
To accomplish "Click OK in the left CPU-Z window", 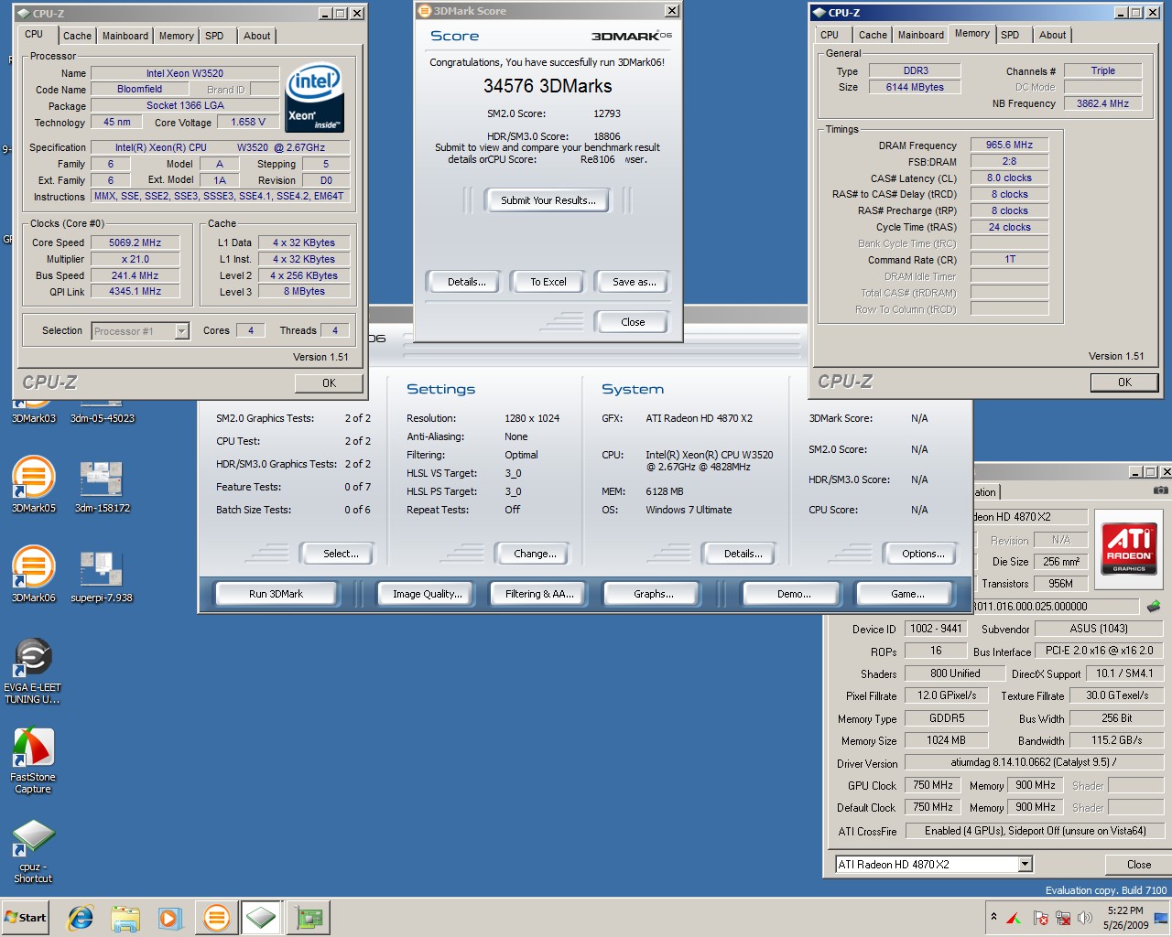I will click(x=329, y=383).
